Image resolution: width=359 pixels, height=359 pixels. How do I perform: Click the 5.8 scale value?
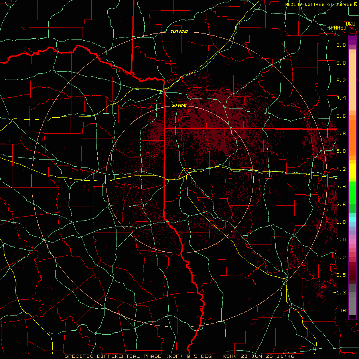click(341, 134)
